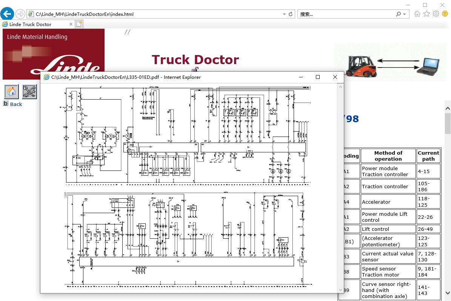Image resolution: width=451 pixels, height=301 pixels.
Task: Click the scroll up arrow in PDF window
Action: [x=340, y=86]
